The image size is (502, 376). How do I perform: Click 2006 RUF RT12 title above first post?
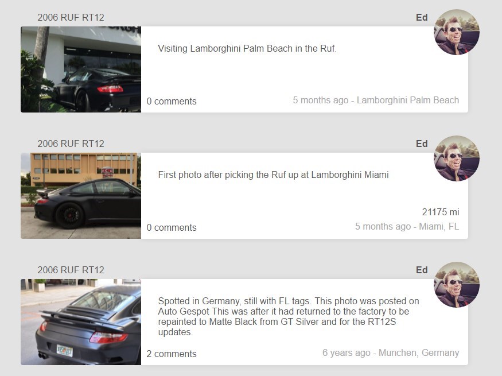(71, 17)
